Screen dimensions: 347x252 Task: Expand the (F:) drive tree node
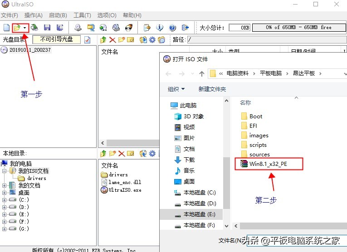4,222
